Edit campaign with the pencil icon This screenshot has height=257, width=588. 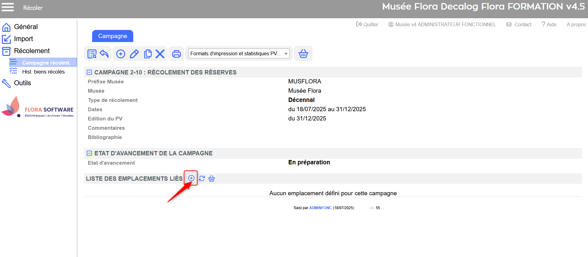tap(134, 54)
